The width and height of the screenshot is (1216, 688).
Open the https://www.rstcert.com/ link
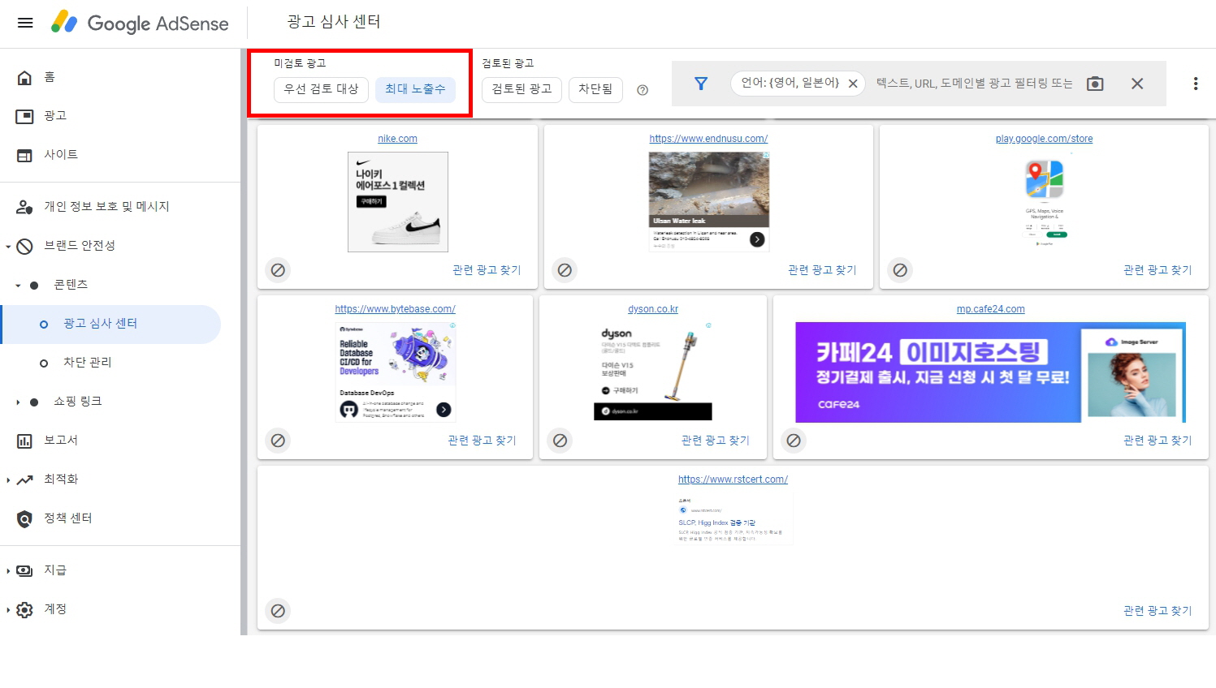click(x=733, y=479)
